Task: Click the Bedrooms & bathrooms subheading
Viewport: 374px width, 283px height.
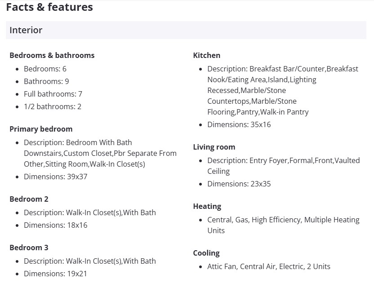Action: point(52,55)
